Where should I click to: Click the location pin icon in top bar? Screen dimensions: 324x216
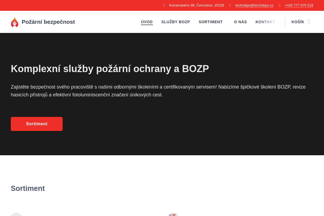(164, 5)
